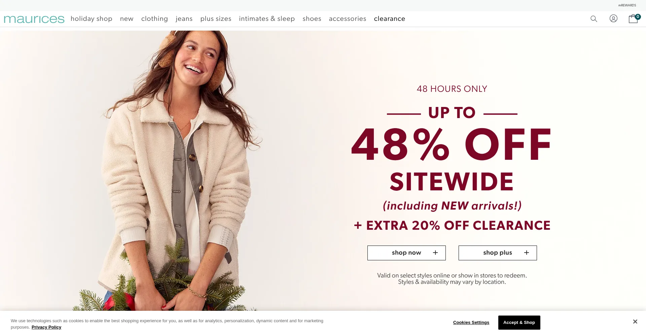Click the Accept & Shop button
The width and height of the screenshot is (646, 334).
click(519, 323)
